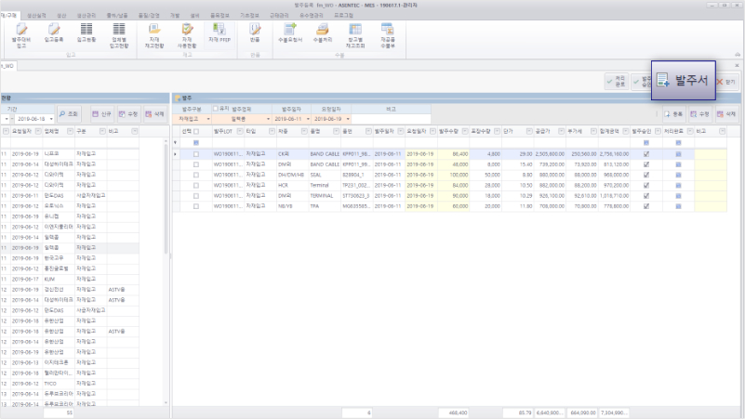Click filter-row icon under 처리완료 column
Viewport: 745px width, 419px height.
(678, 143)
